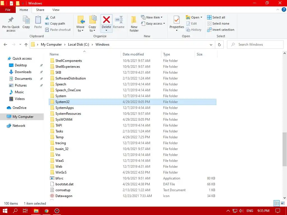Open File Explorer help

click(284, 10)
